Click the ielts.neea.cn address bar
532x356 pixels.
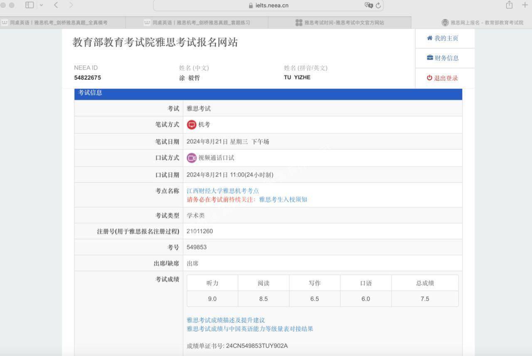pos(268,5)
